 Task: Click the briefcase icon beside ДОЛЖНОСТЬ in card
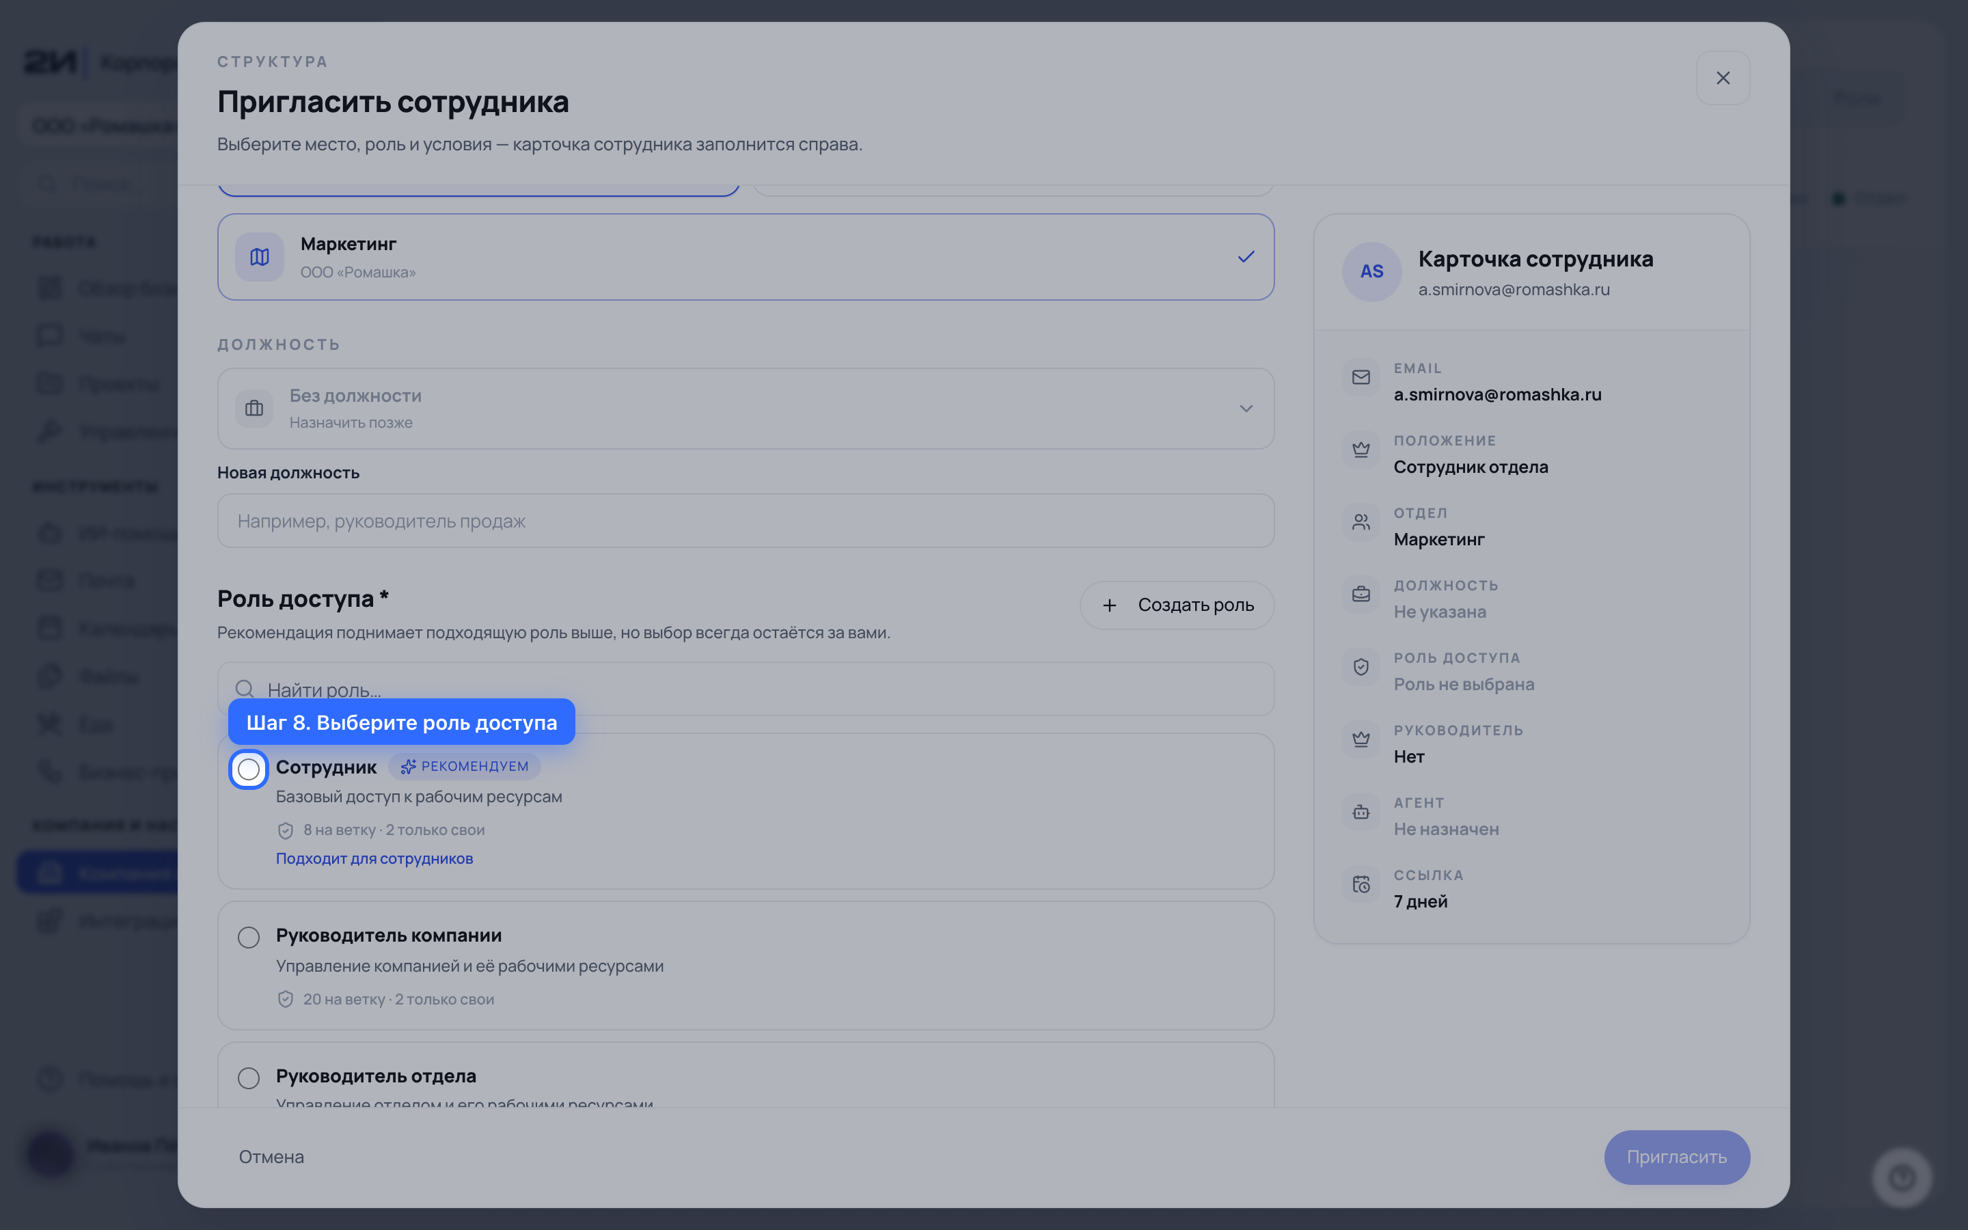[x=1361, y=594]
